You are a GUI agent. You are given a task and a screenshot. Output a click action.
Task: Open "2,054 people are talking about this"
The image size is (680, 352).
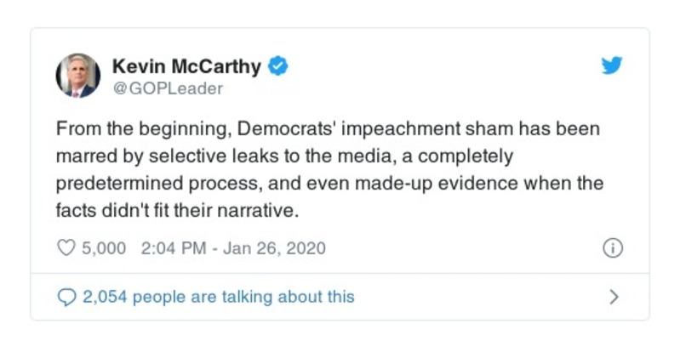(217, 297)
